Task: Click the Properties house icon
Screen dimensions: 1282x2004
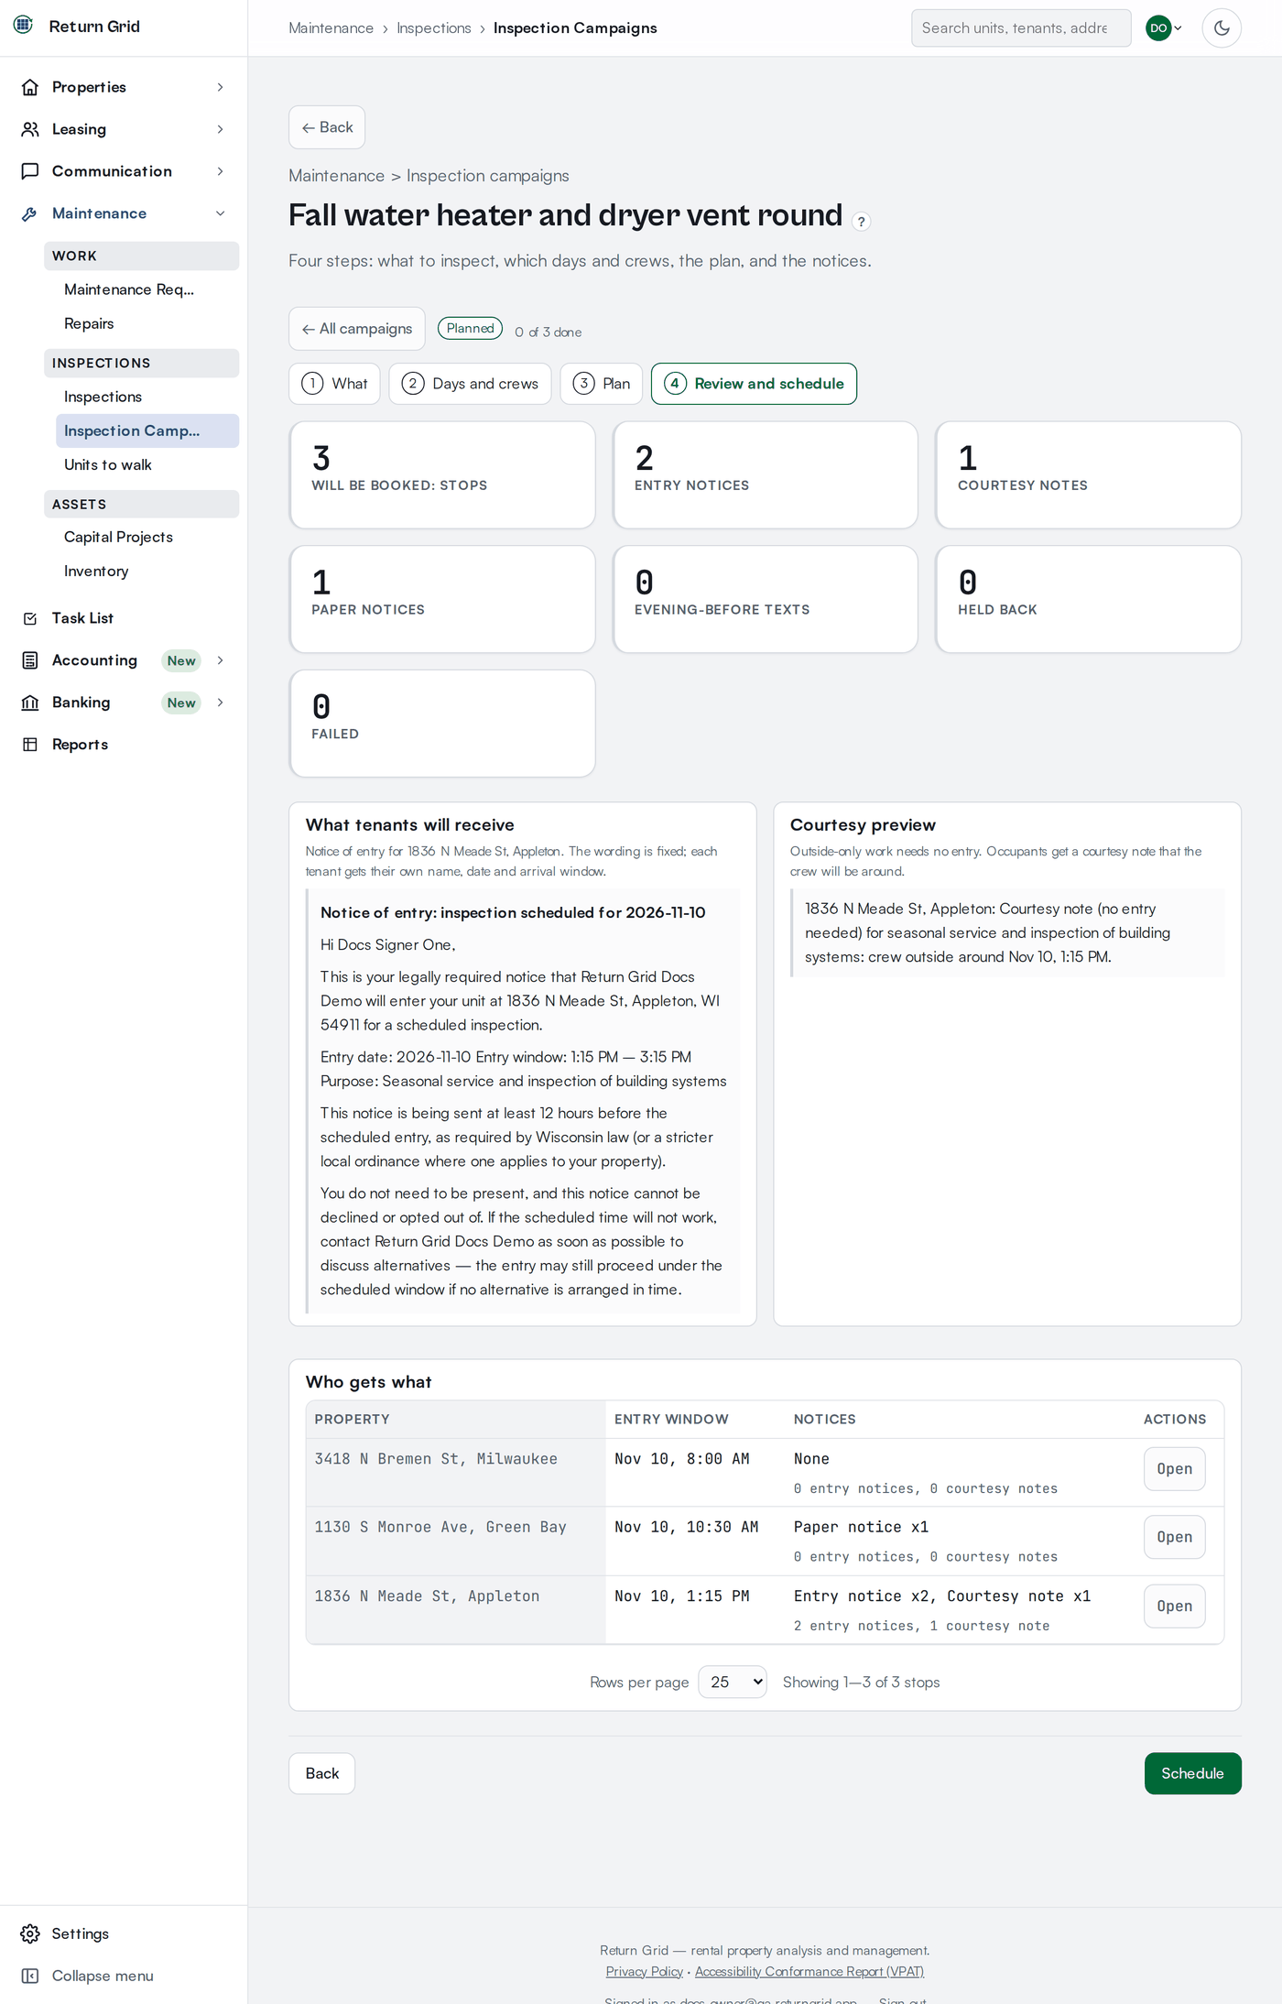Action: coord(30,87)
